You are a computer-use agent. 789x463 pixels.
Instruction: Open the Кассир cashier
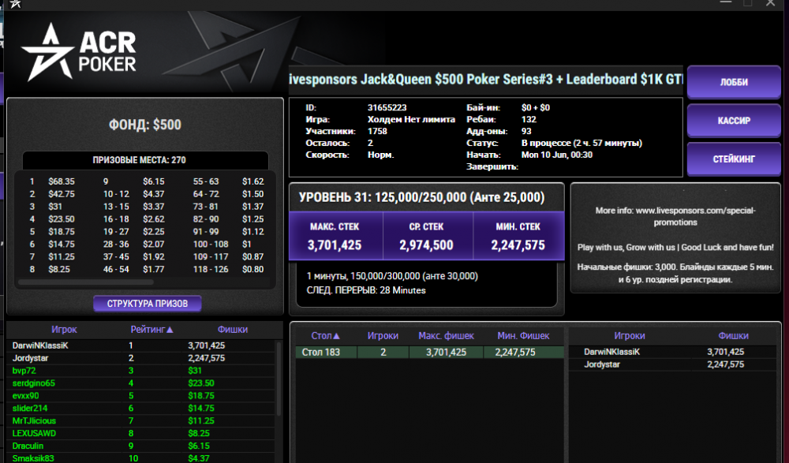click(x=733, y=121)
